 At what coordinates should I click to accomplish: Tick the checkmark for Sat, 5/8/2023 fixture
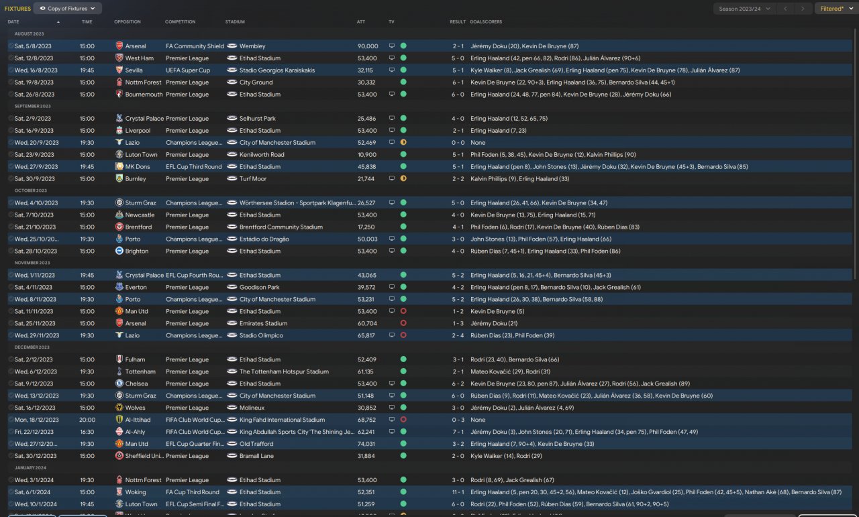[x=11, y=46]
